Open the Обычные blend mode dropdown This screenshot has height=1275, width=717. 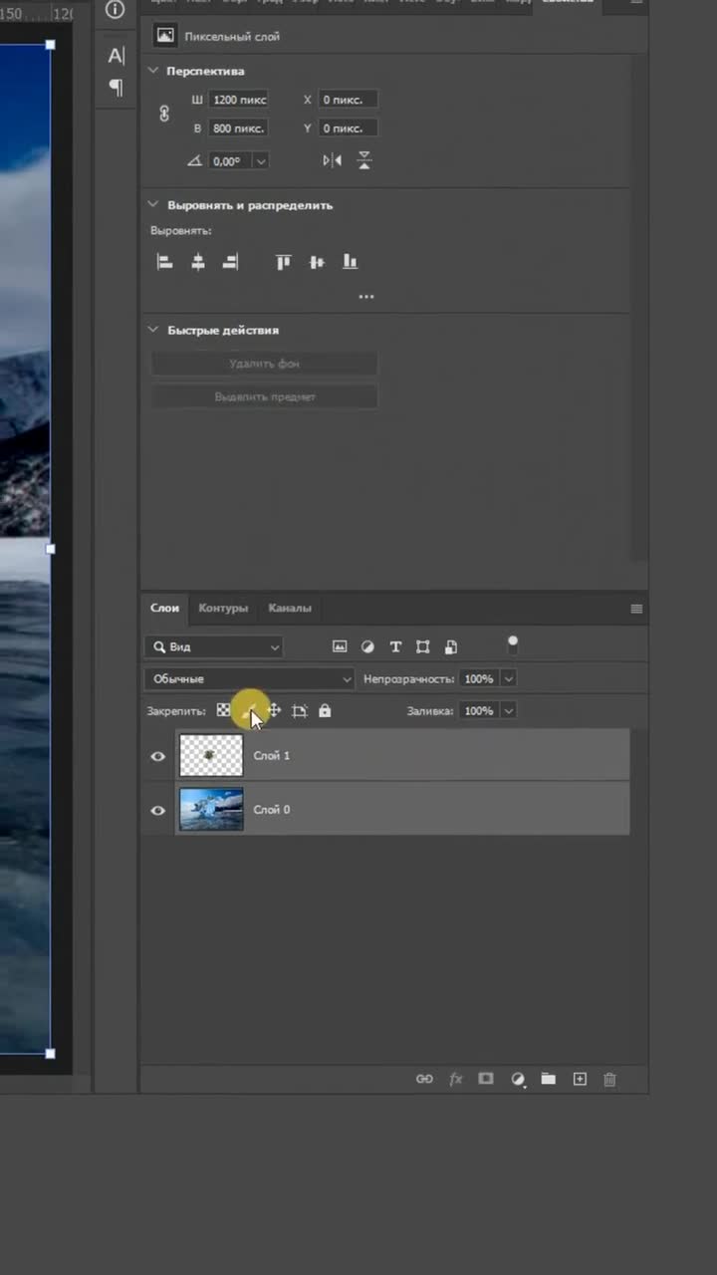249,678
